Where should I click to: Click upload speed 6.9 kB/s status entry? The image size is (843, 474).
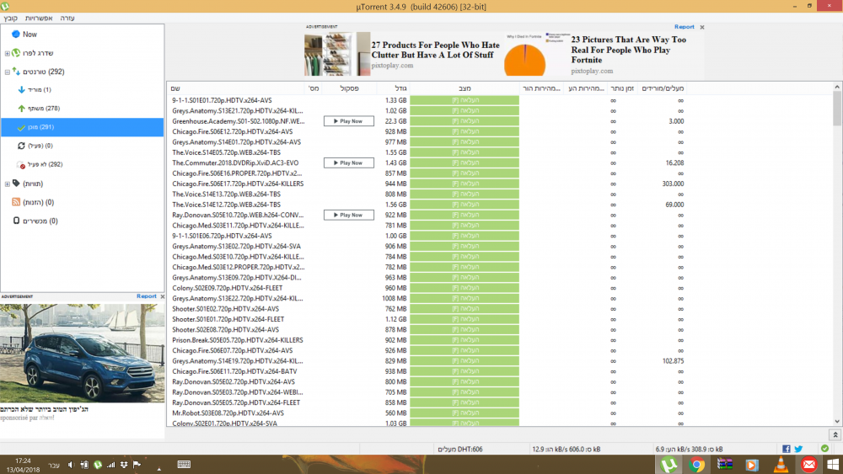689,450
